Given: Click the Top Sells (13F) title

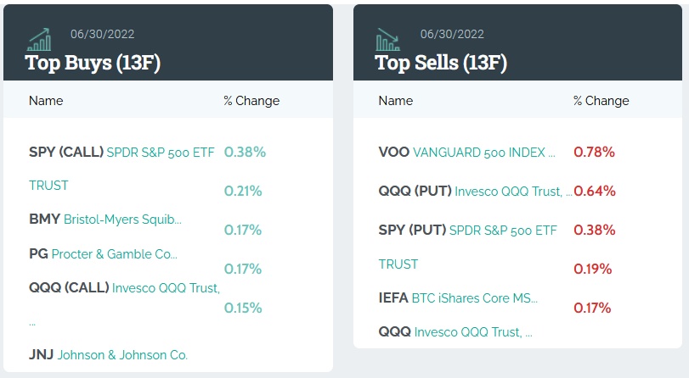Looking at the screenshot, I should [441, 63].
